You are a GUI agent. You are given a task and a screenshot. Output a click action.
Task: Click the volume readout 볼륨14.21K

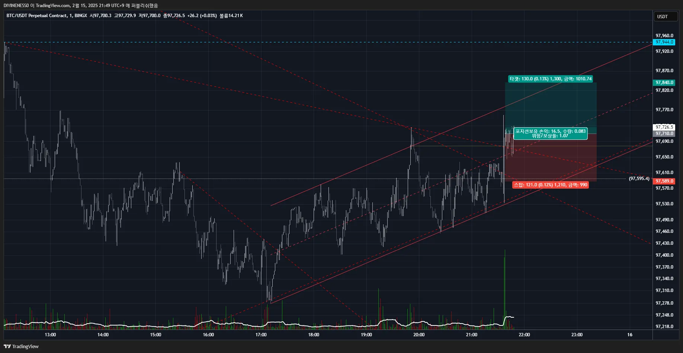click(x=231, y=16)
